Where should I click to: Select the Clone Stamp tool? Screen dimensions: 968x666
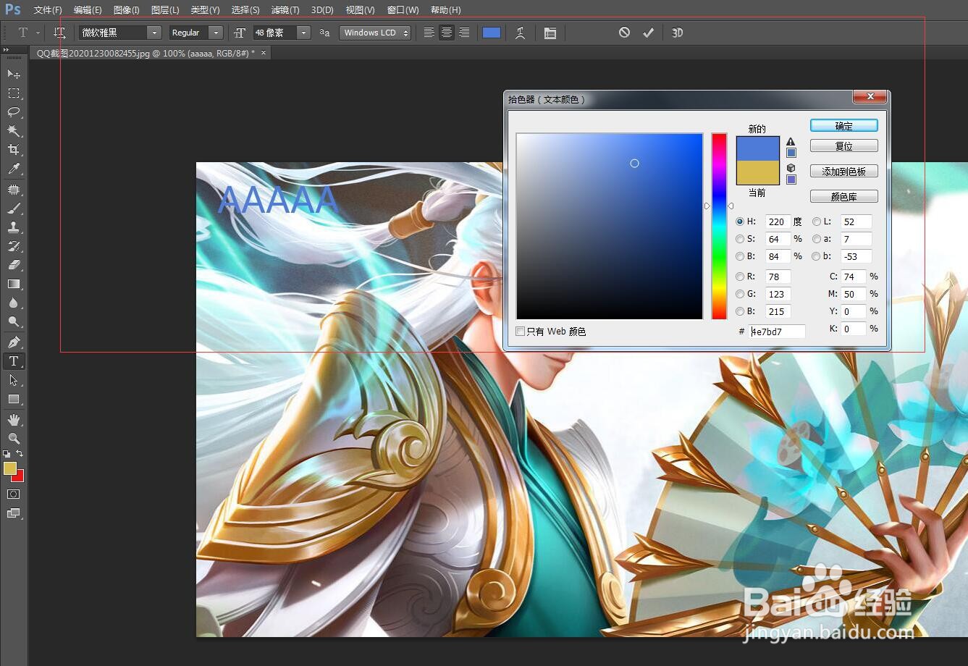click(x=13, y=227)
